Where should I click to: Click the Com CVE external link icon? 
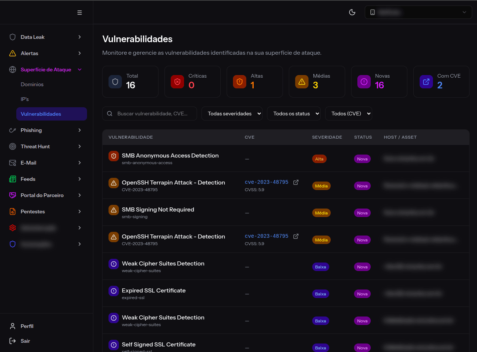(426, 81)
